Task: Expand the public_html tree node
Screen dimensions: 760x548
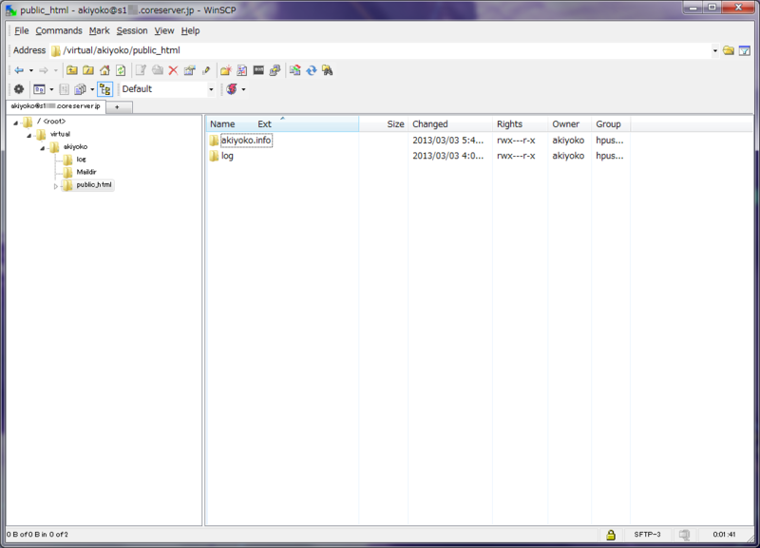Action: pyautogui.click(x=56, y=186)
